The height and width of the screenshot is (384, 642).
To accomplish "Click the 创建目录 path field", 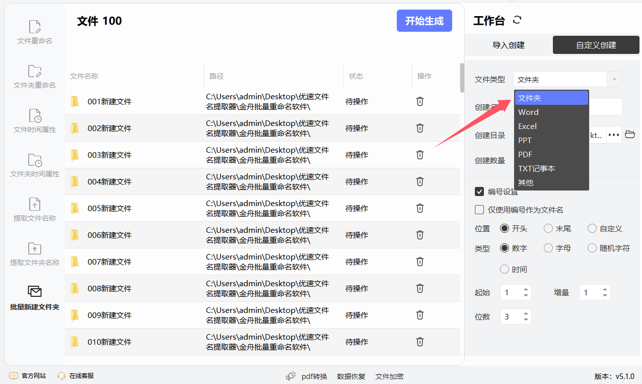I will [597, 135].
